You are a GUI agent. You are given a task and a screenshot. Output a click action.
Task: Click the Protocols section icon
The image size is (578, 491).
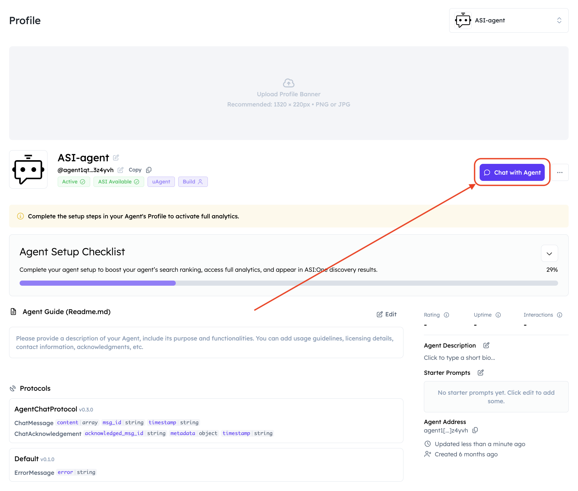[x=13, y=388]
